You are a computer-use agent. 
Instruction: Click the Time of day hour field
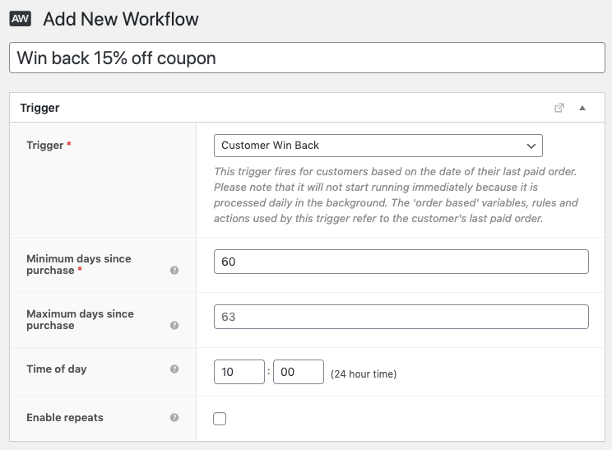[x=239, y=372]
